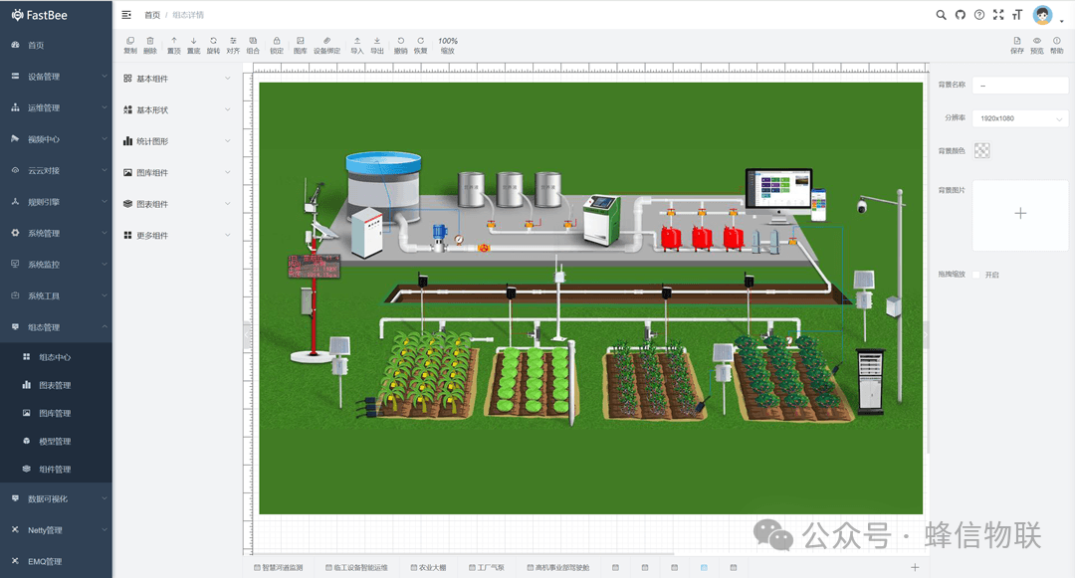This screenshot has height=578, width=1075.
Task: Click the 锁定 (lock) icon
Action: (277, 45)
